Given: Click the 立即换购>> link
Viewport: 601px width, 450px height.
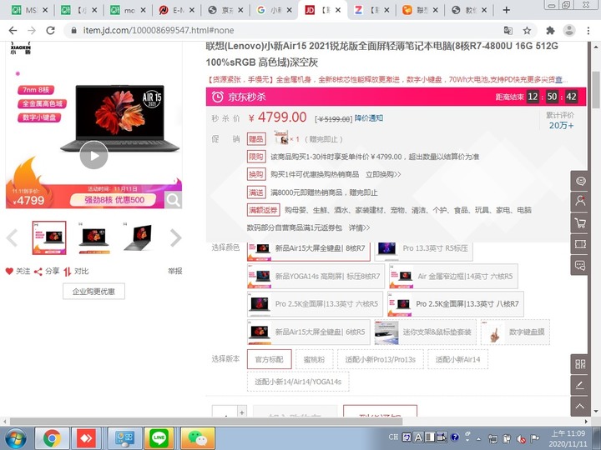Looking at the screenshot, I should [383, 174].
